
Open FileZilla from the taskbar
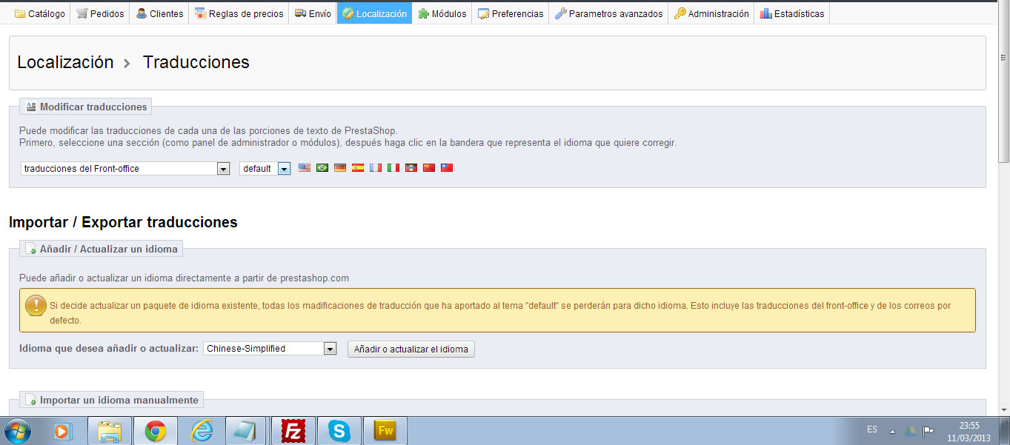tap(293, 430)
